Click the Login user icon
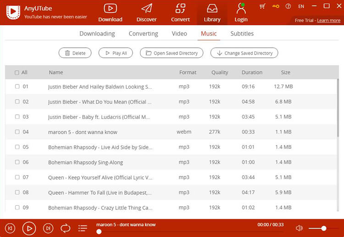Image resolution: width=344 pixels, height=237 pixels. [241, 9]
